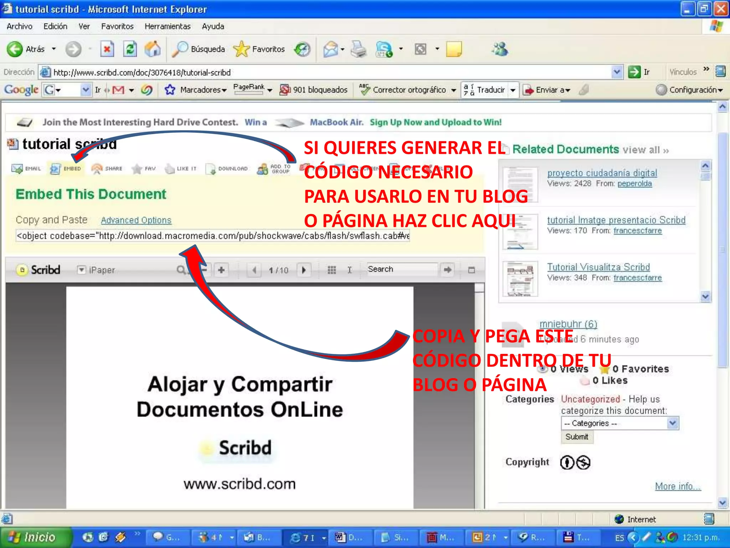This screenshot has width=730, height=548.
Task: Click the address bar URL
Action: pos(142,72)
